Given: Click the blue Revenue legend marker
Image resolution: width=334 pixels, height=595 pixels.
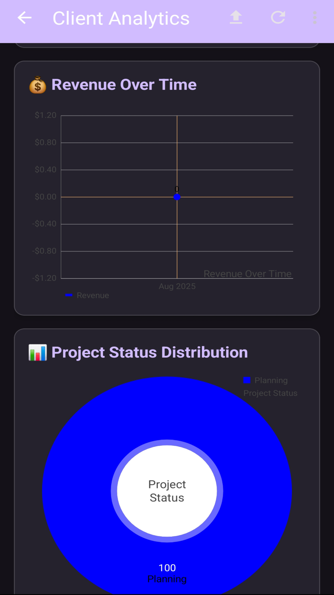Looking at the screenshot, I should (69, 295).
